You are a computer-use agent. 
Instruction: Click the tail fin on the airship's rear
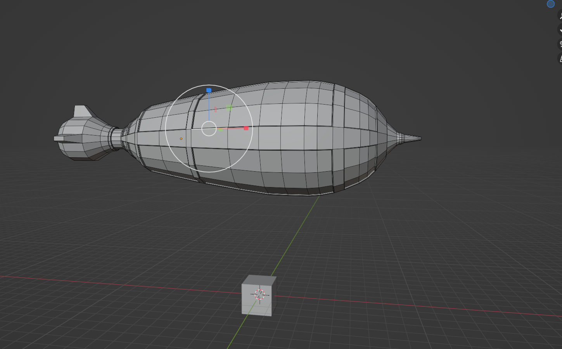(82, 111)
